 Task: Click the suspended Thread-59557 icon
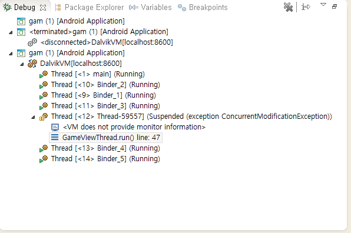click(x=44, y=116)
